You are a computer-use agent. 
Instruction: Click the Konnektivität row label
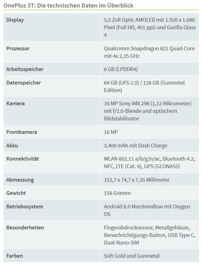[x=22, y=159]
